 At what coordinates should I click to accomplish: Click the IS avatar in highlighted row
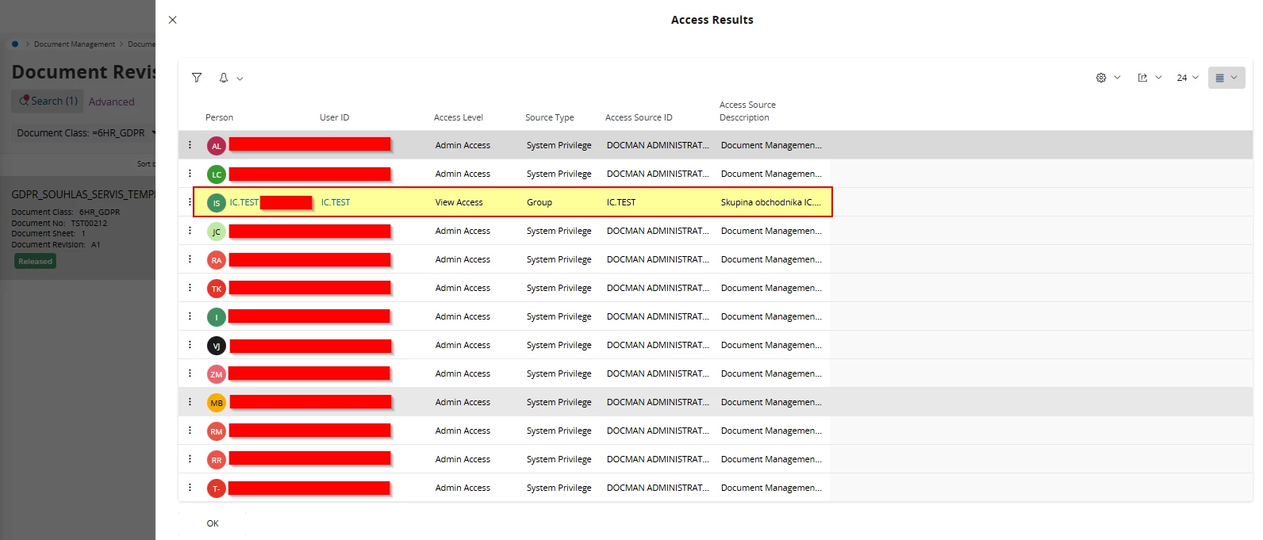[x=217, y=203]
